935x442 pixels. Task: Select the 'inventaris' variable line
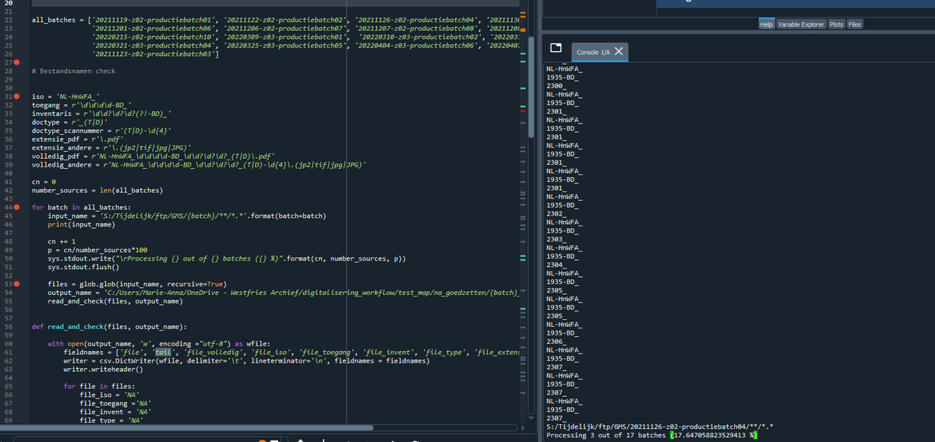click(x=101, y=114)
